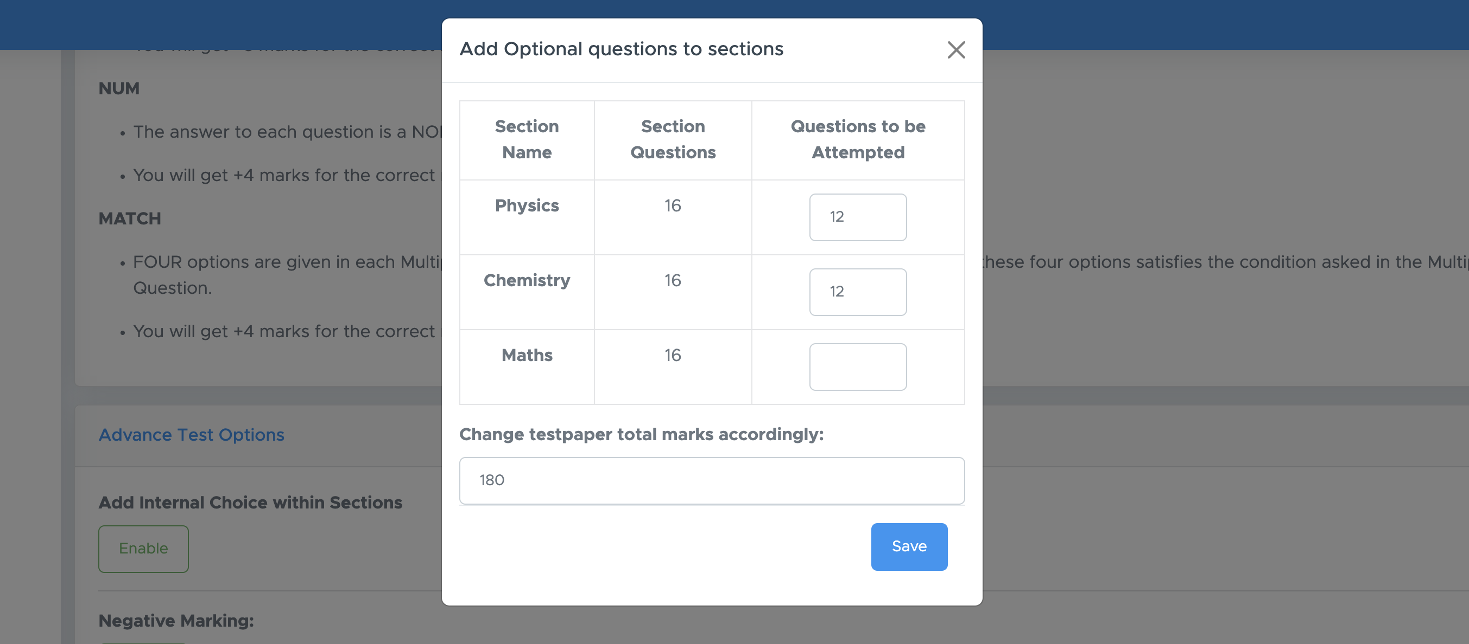
Task: Click the Negative Marking label
Action: pyautogui.click(x=176, y=621)
